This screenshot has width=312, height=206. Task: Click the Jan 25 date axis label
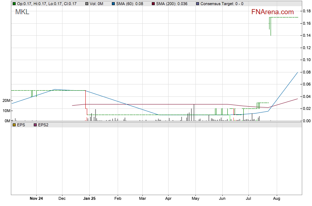tap(89, 199)
